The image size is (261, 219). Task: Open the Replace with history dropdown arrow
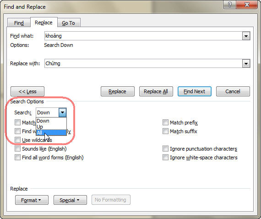click(246, 64)
